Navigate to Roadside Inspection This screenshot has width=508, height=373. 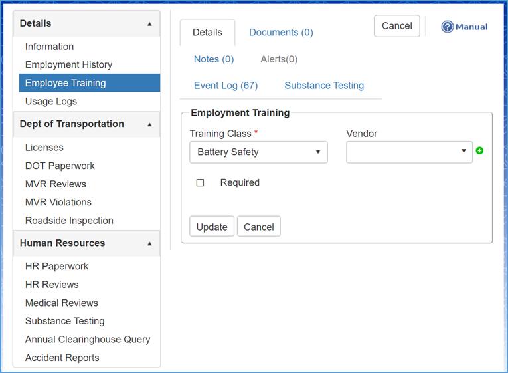(69, 221)
